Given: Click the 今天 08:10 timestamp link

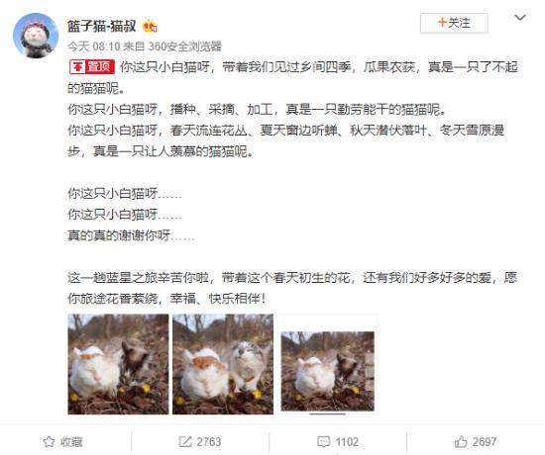Looking at the screenshot, I should [94, 46].
